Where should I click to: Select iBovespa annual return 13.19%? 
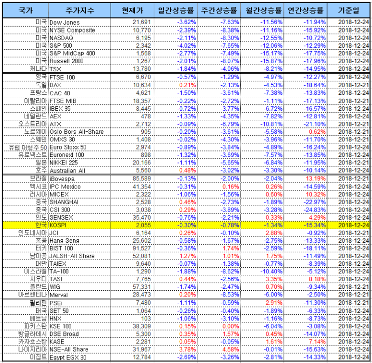pyautogui.click(x=305, y=178)
